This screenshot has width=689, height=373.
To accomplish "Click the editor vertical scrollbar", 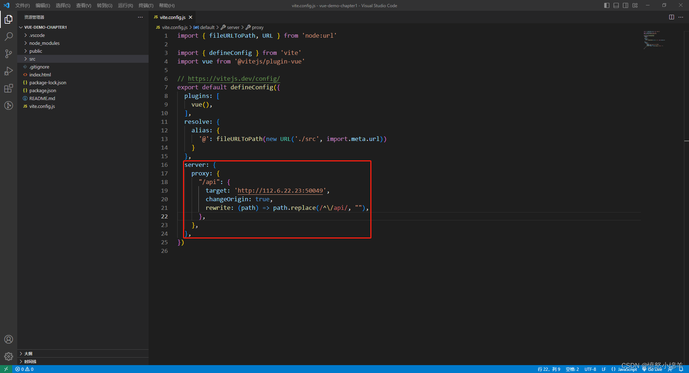I will click(686, 197).
